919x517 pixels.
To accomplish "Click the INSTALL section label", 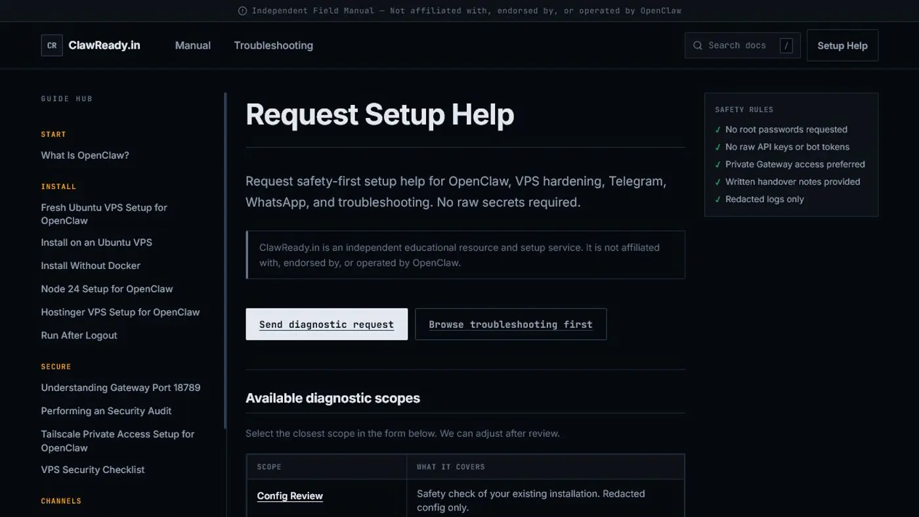I will coord(59,186).
